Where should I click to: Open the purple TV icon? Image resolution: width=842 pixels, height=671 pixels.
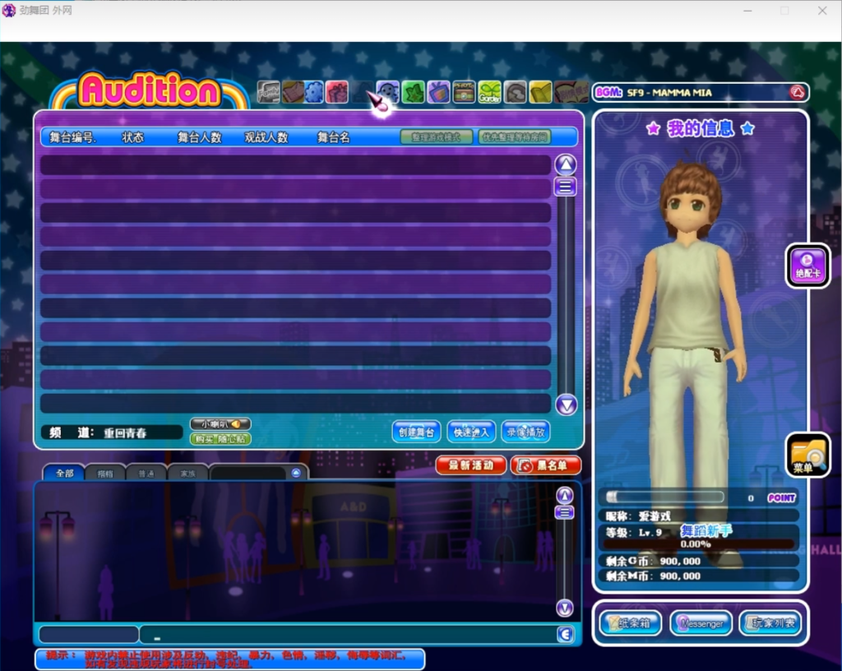click(439, 92)
